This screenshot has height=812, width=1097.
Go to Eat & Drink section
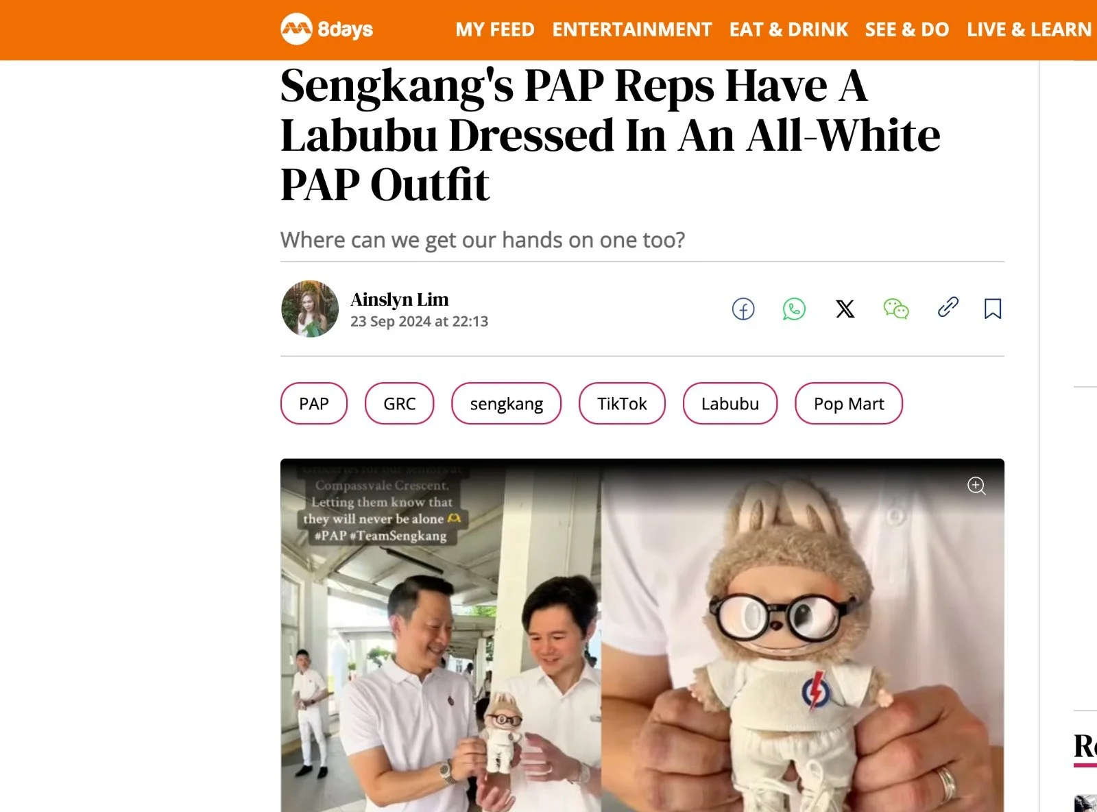click(788, 29)
